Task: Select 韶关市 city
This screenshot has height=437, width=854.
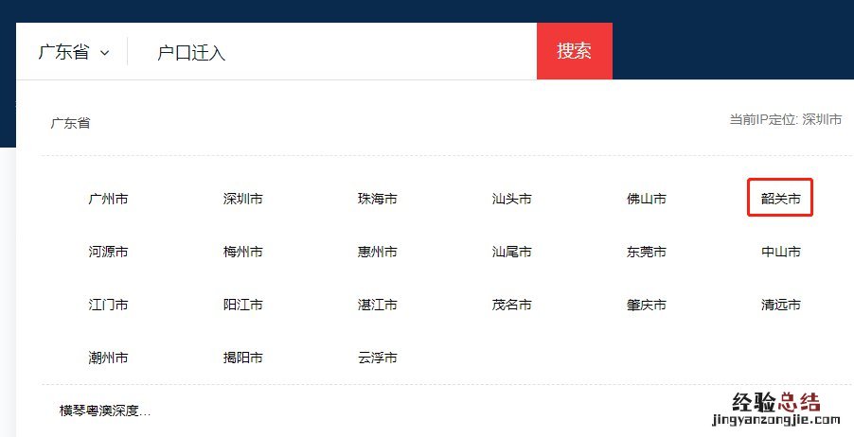Action: coord(781,200)
